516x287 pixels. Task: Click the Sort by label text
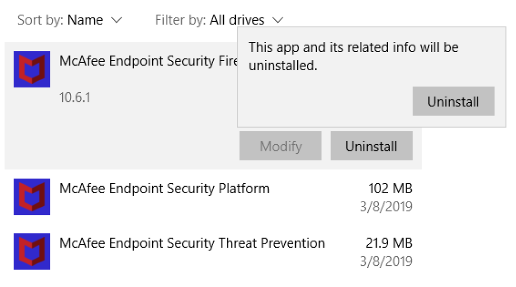click(41, 20)
